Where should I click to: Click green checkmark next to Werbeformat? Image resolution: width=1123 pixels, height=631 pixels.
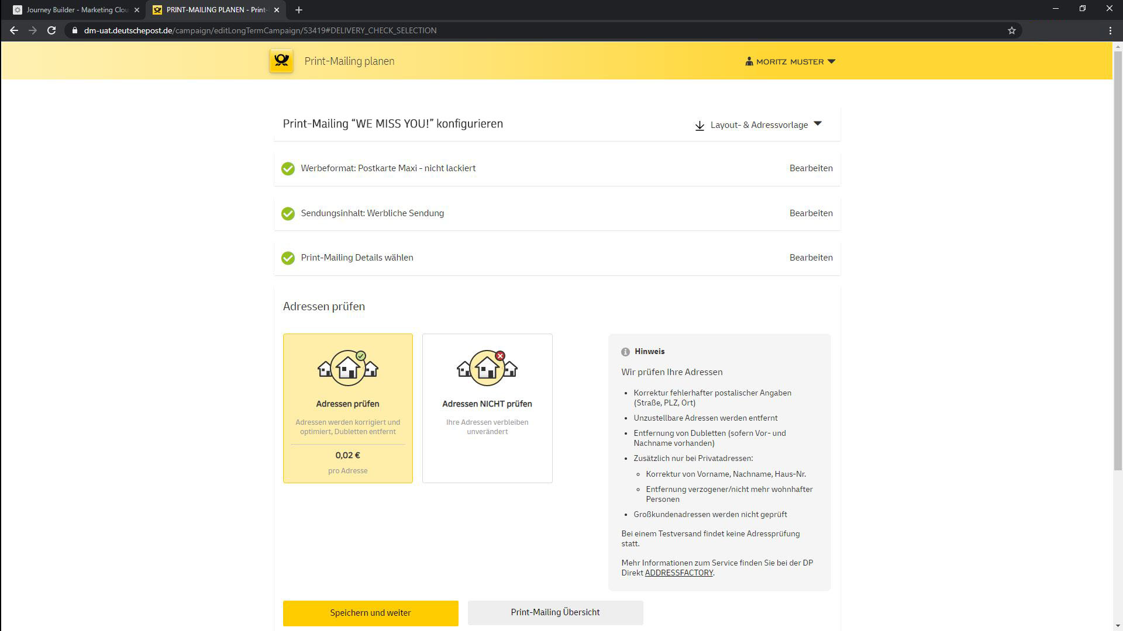coord(288,169)
